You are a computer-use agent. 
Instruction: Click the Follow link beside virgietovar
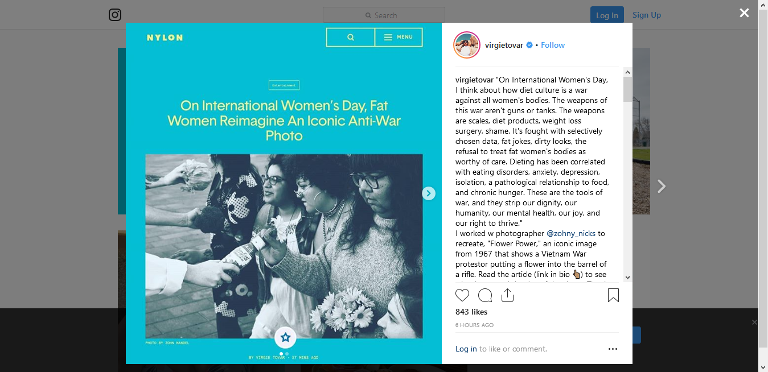pos(553,45)
